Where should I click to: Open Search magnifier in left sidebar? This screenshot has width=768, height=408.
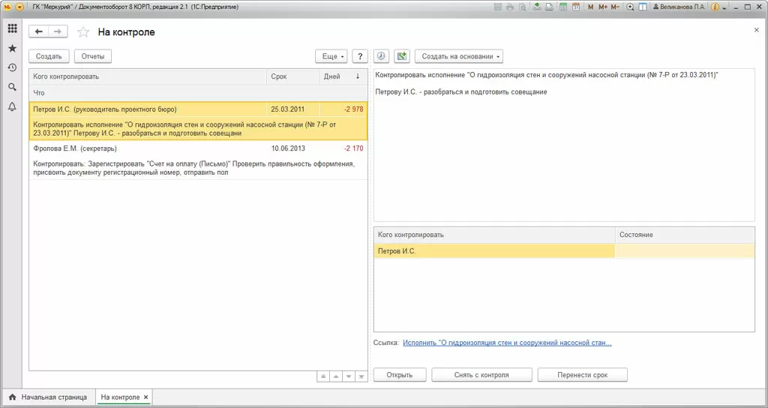pos(12,87)
